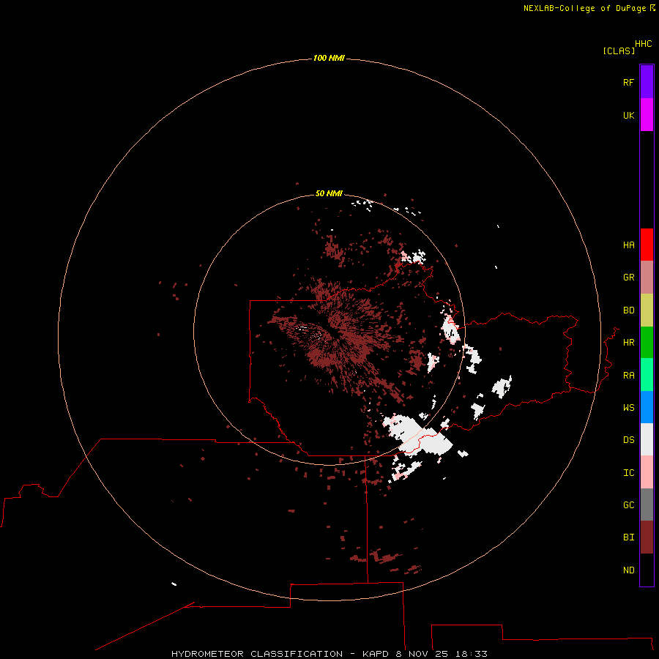This screenshot has width=659, height=659.
Task: Click the ND legend label
Action: coord(628,570)
